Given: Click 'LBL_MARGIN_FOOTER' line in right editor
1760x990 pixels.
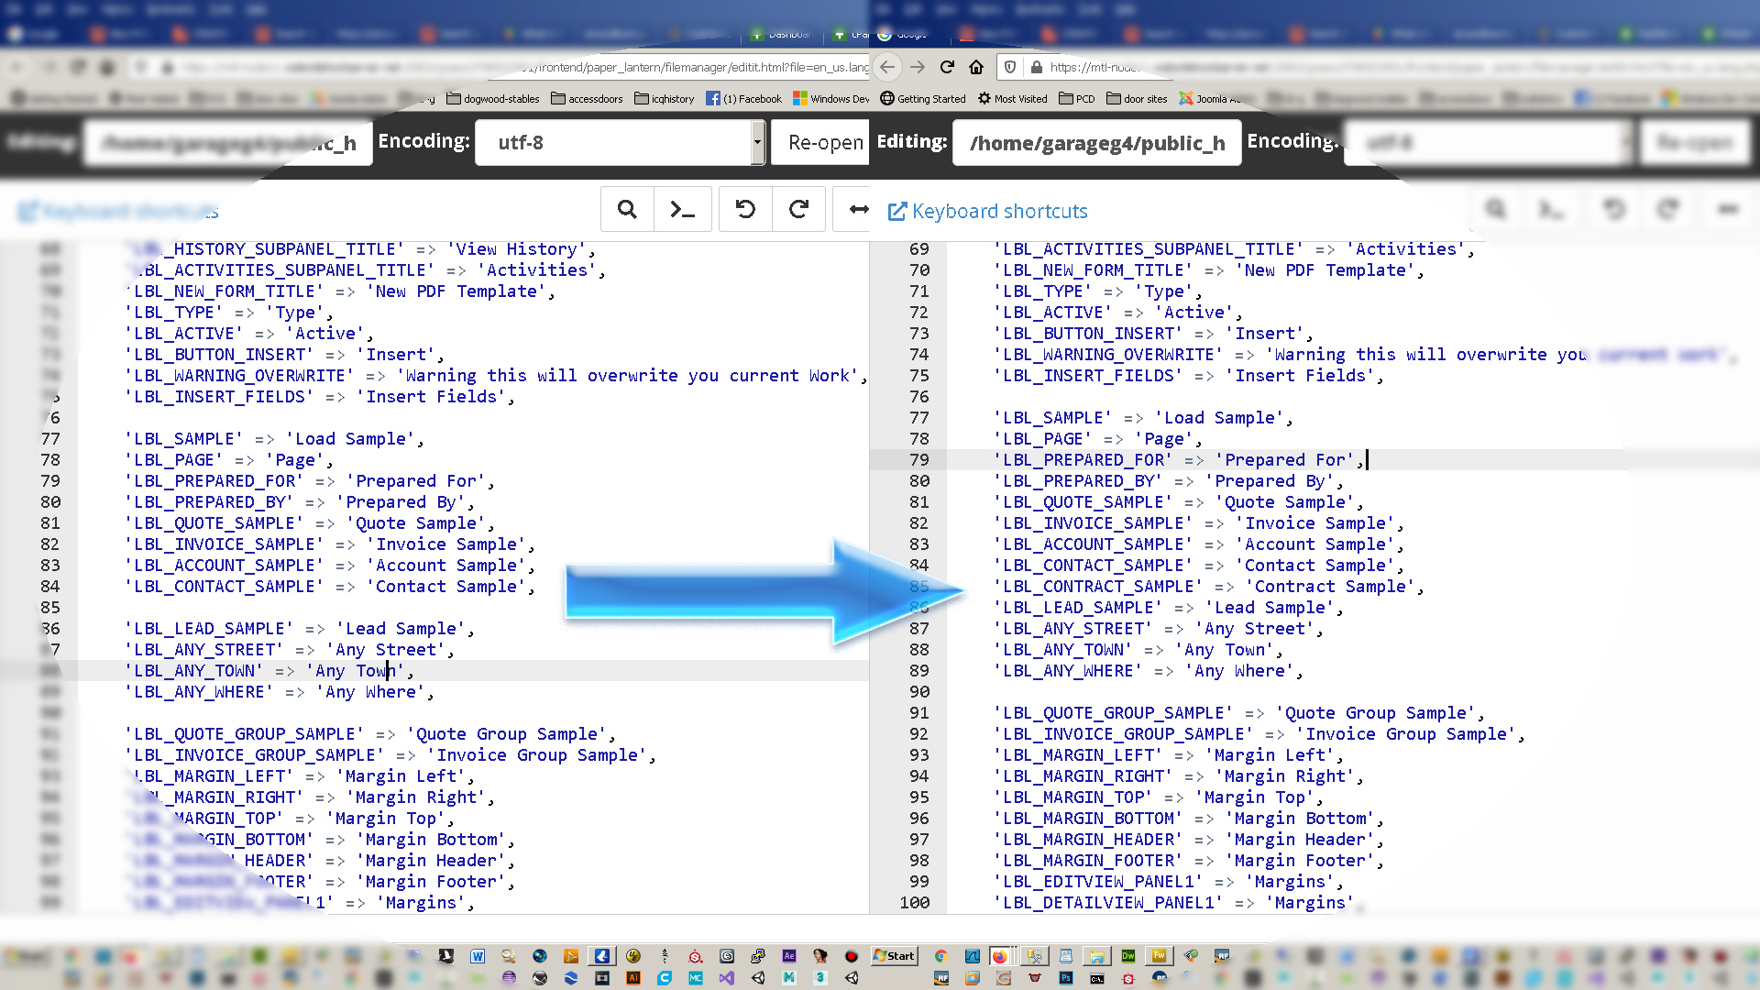Looking at the screenshot, I should [x=1188, y=861].
